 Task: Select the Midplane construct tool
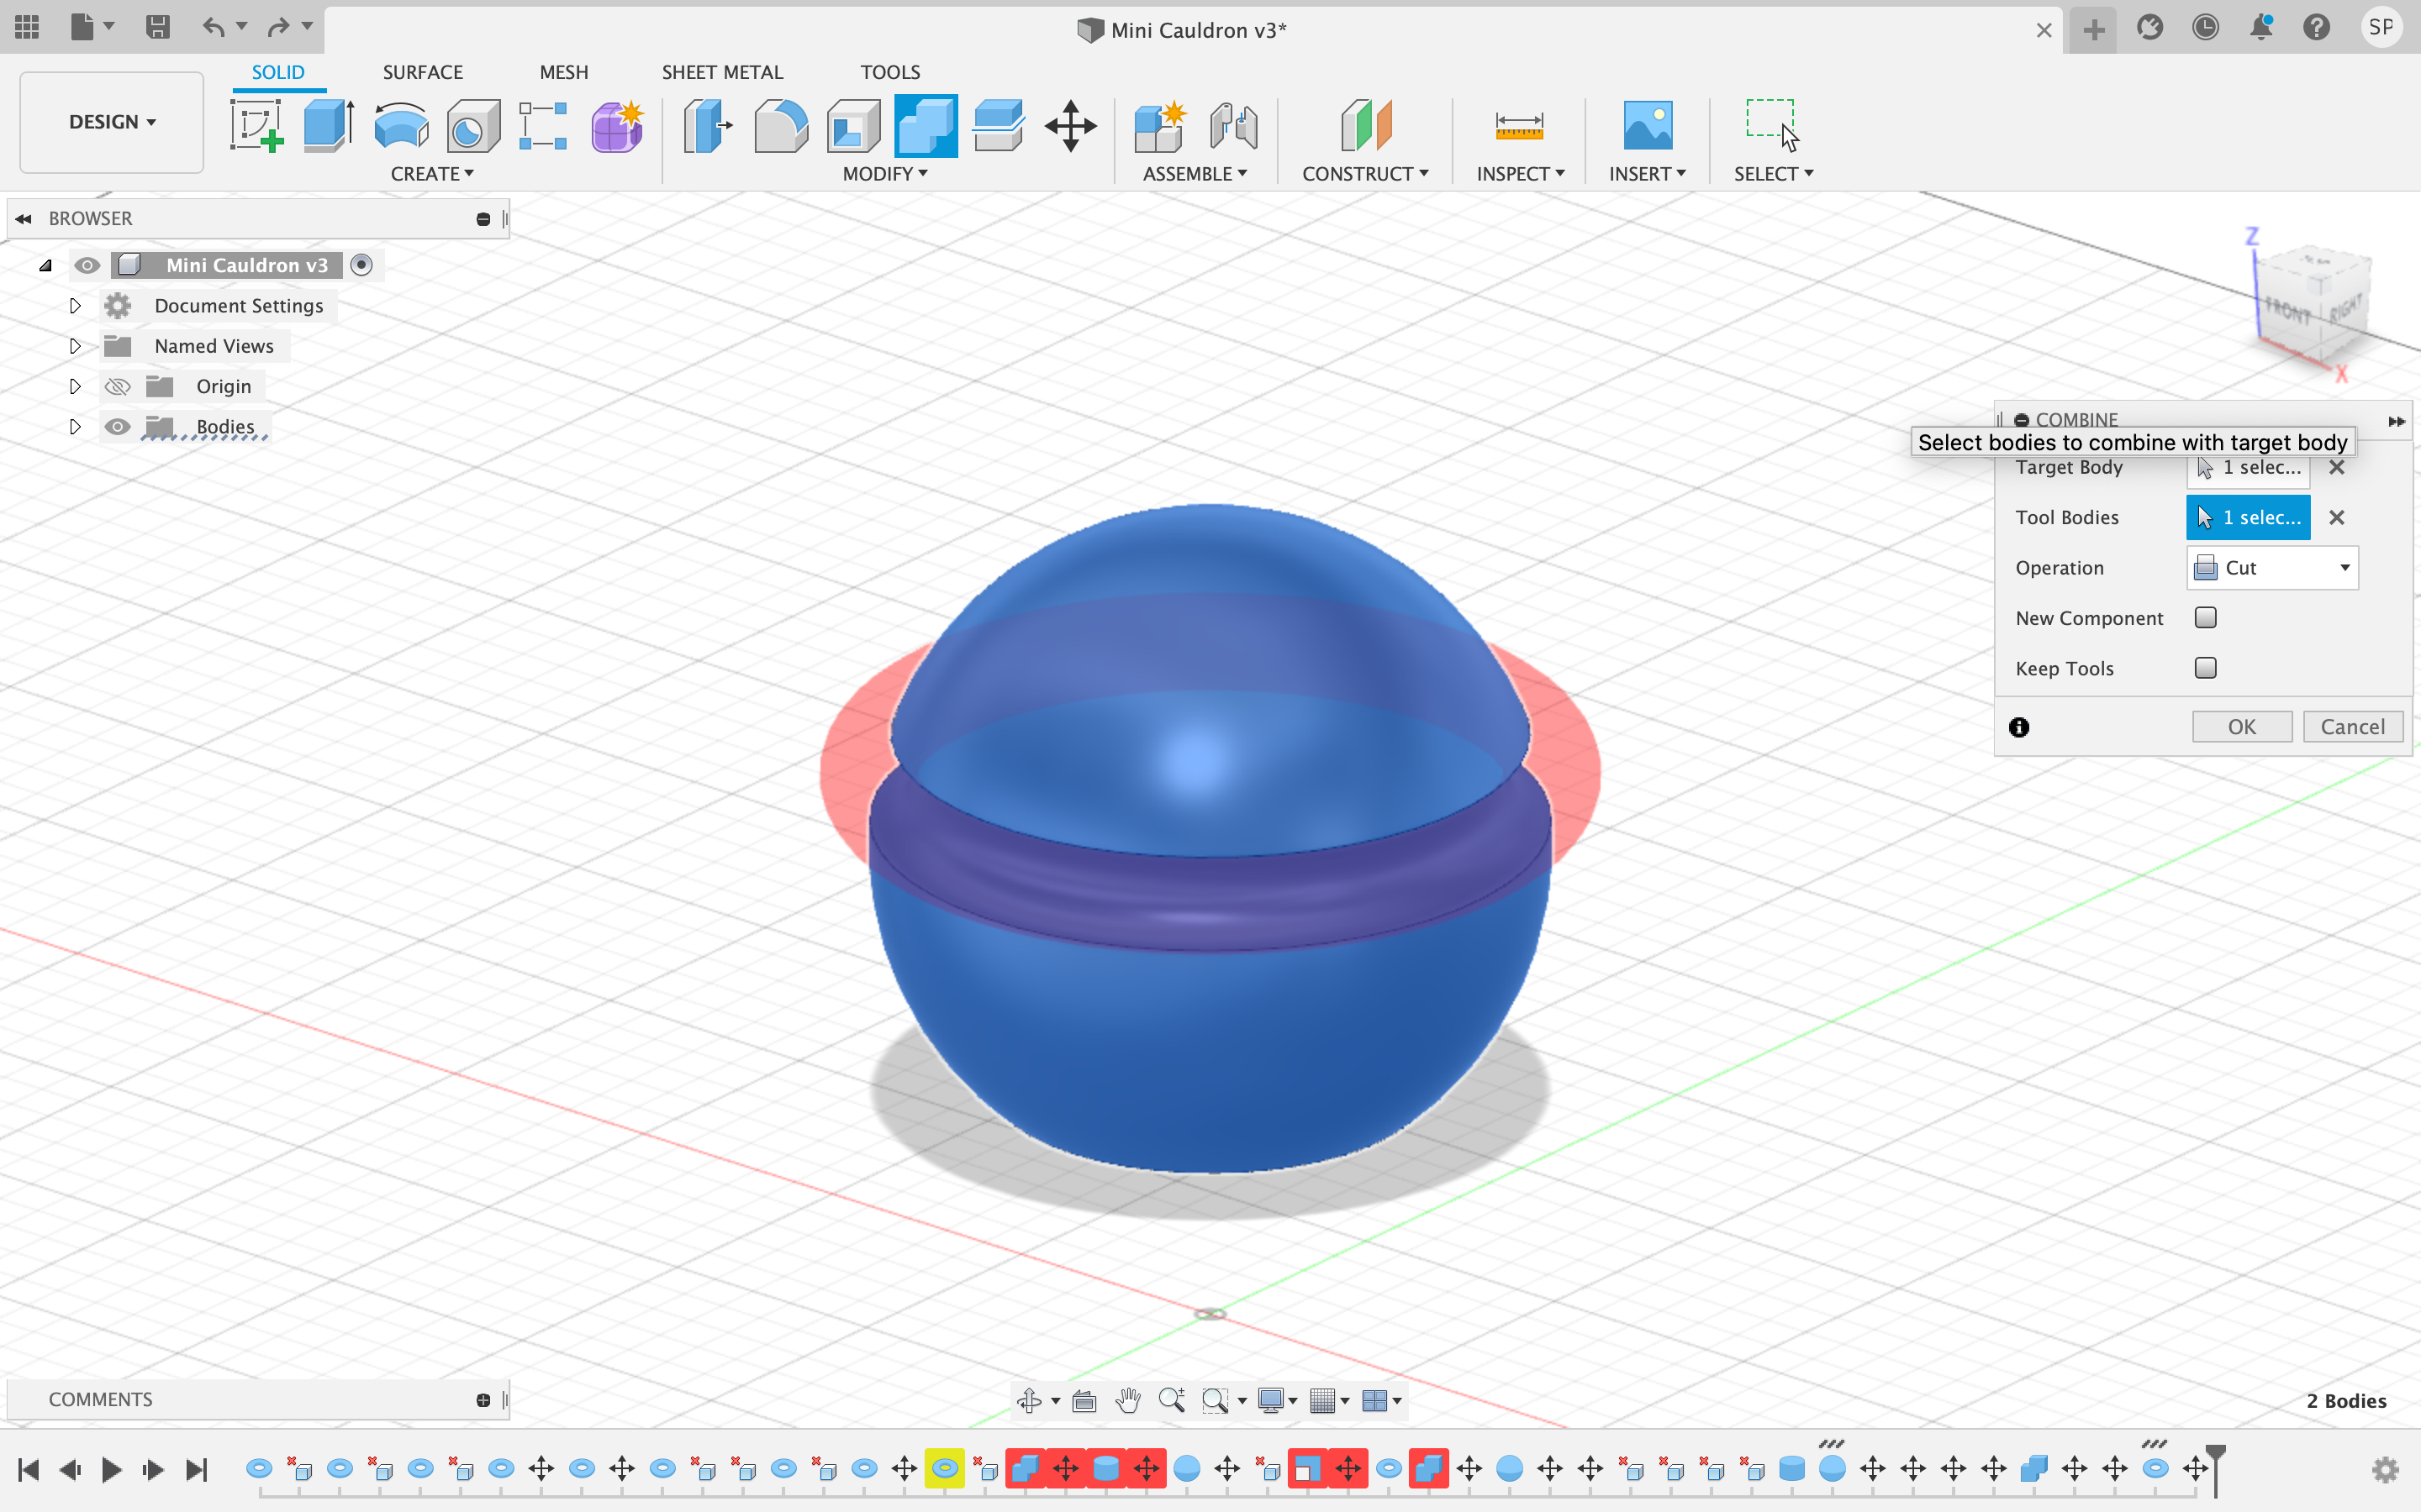coord(1365,126)
